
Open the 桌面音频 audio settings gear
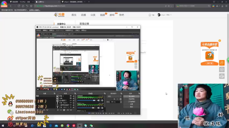click(x=102, y=100)
